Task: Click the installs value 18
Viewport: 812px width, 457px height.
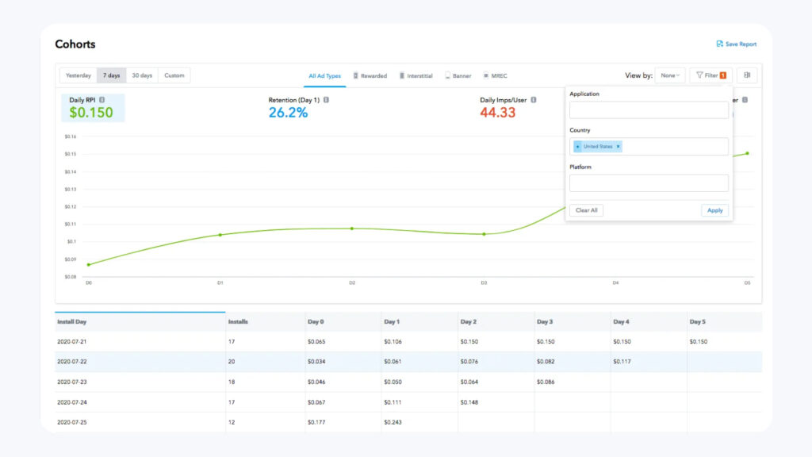Action: click(x=232, y=382)
